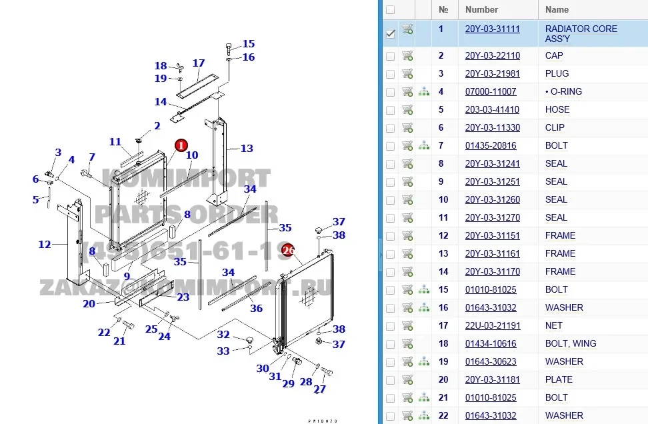The height and width of the screenshot is (424, 648).
Task: Open part number 20Y-03-31111 link
Action: (492, 29)
